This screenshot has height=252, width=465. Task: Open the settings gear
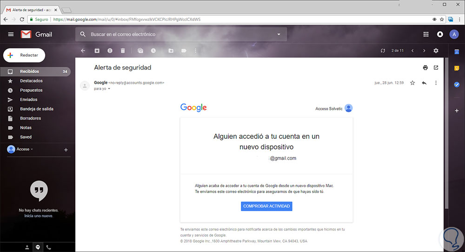pos(436,51)
